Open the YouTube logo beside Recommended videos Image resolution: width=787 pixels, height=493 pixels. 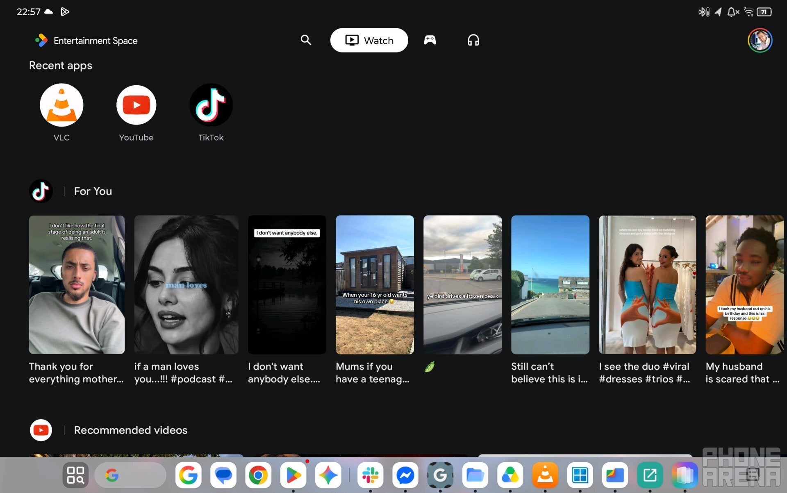41,430
